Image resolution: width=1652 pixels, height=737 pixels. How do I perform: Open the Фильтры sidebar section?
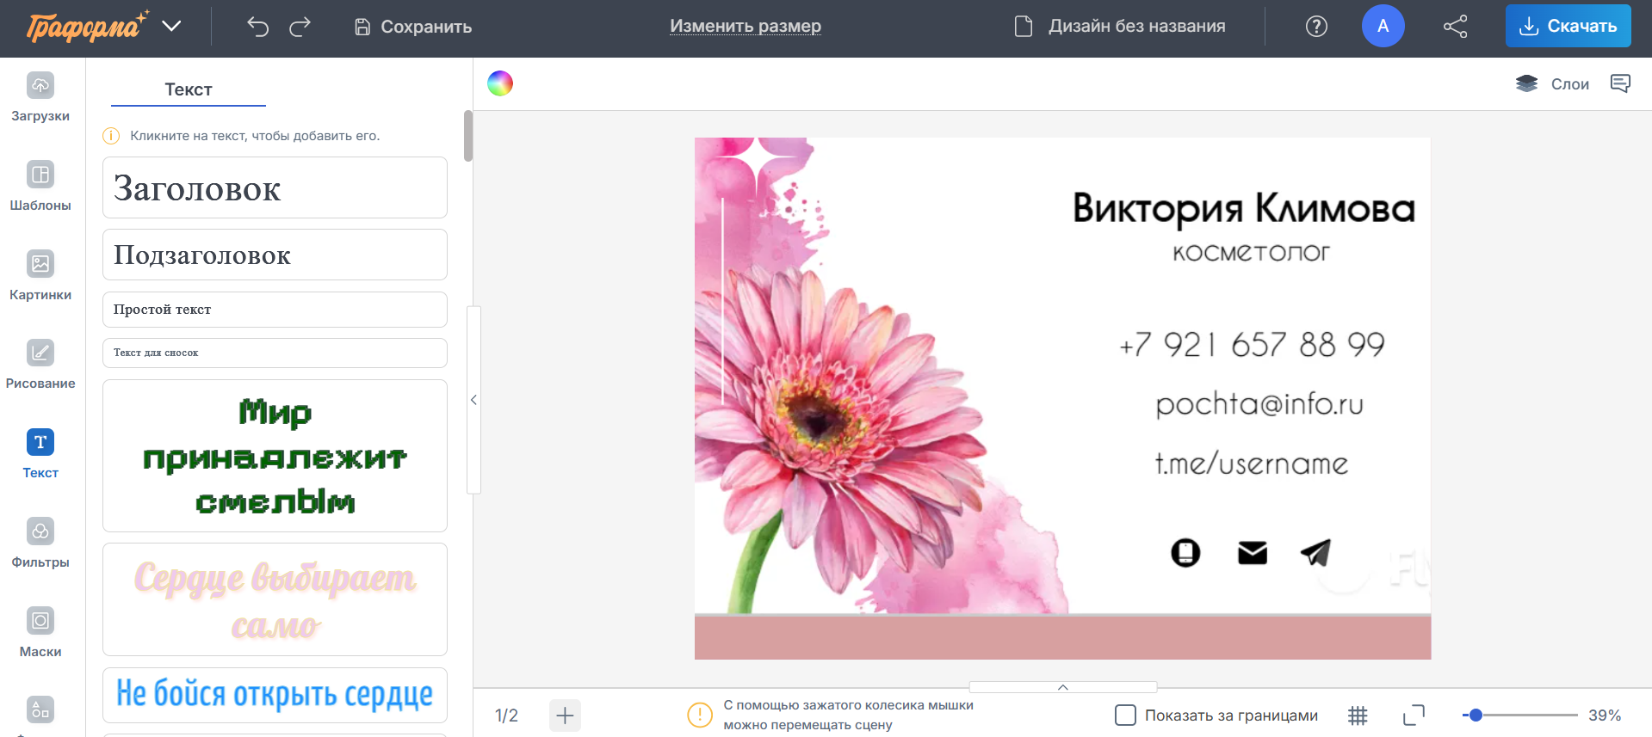[x=40, y=543]
